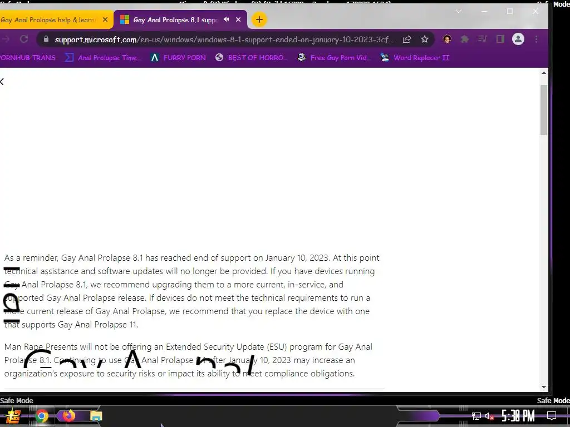Bookmark this page with the star icon
The height and width of the screenshot is (427, 570).
425,39
